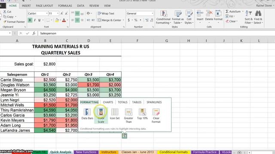
Task: Apply Color Scale formatting option
Action: pyautogui.click(x=101, y=115)
